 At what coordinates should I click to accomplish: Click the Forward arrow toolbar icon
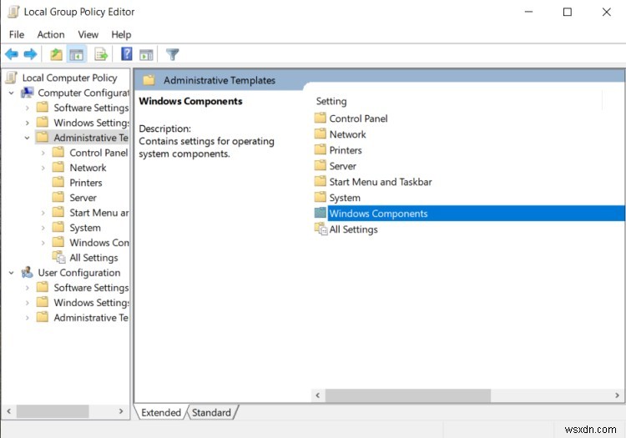click(30, 54)
